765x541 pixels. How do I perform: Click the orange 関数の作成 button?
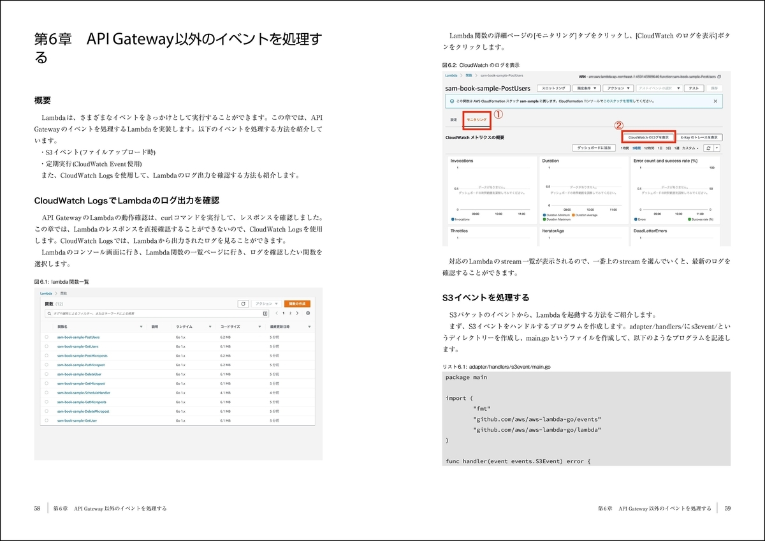(297, 304)
